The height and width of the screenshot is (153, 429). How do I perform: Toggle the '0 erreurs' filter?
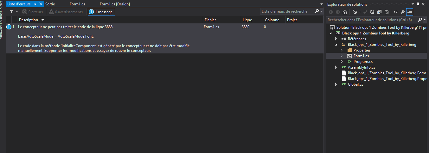(32, 12)
